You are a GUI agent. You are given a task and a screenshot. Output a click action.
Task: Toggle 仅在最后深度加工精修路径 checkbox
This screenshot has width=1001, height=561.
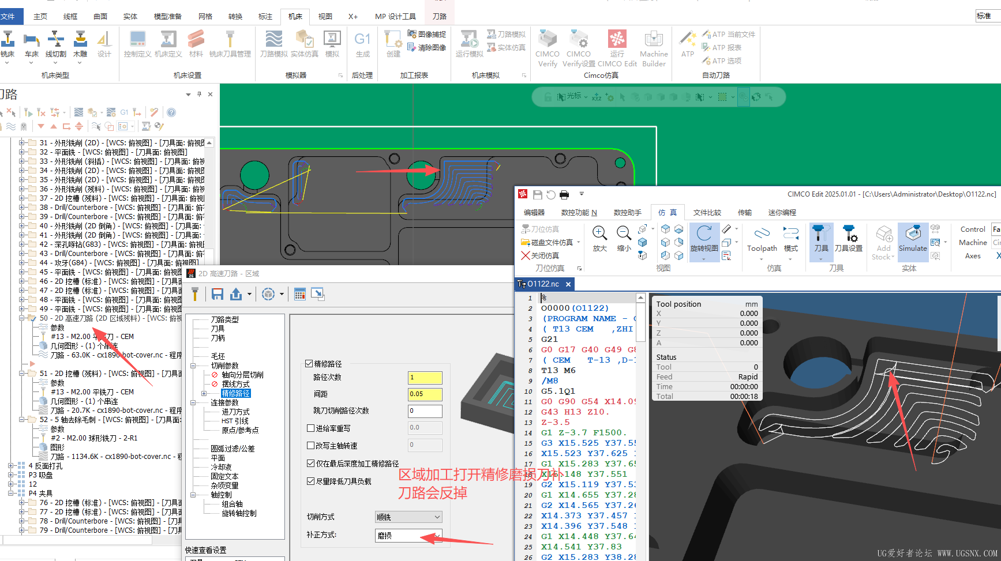click(x=310, y=463)
